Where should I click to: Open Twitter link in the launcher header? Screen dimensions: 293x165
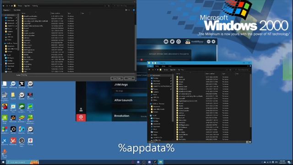point(172,42)
